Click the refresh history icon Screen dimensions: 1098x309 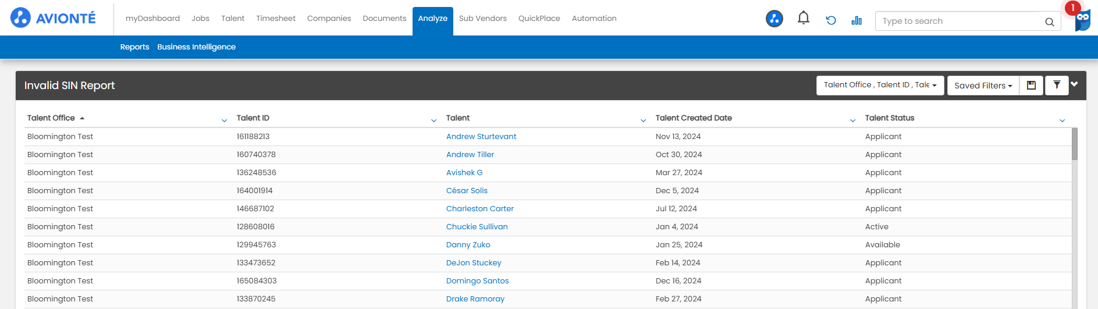coord(830,20)
